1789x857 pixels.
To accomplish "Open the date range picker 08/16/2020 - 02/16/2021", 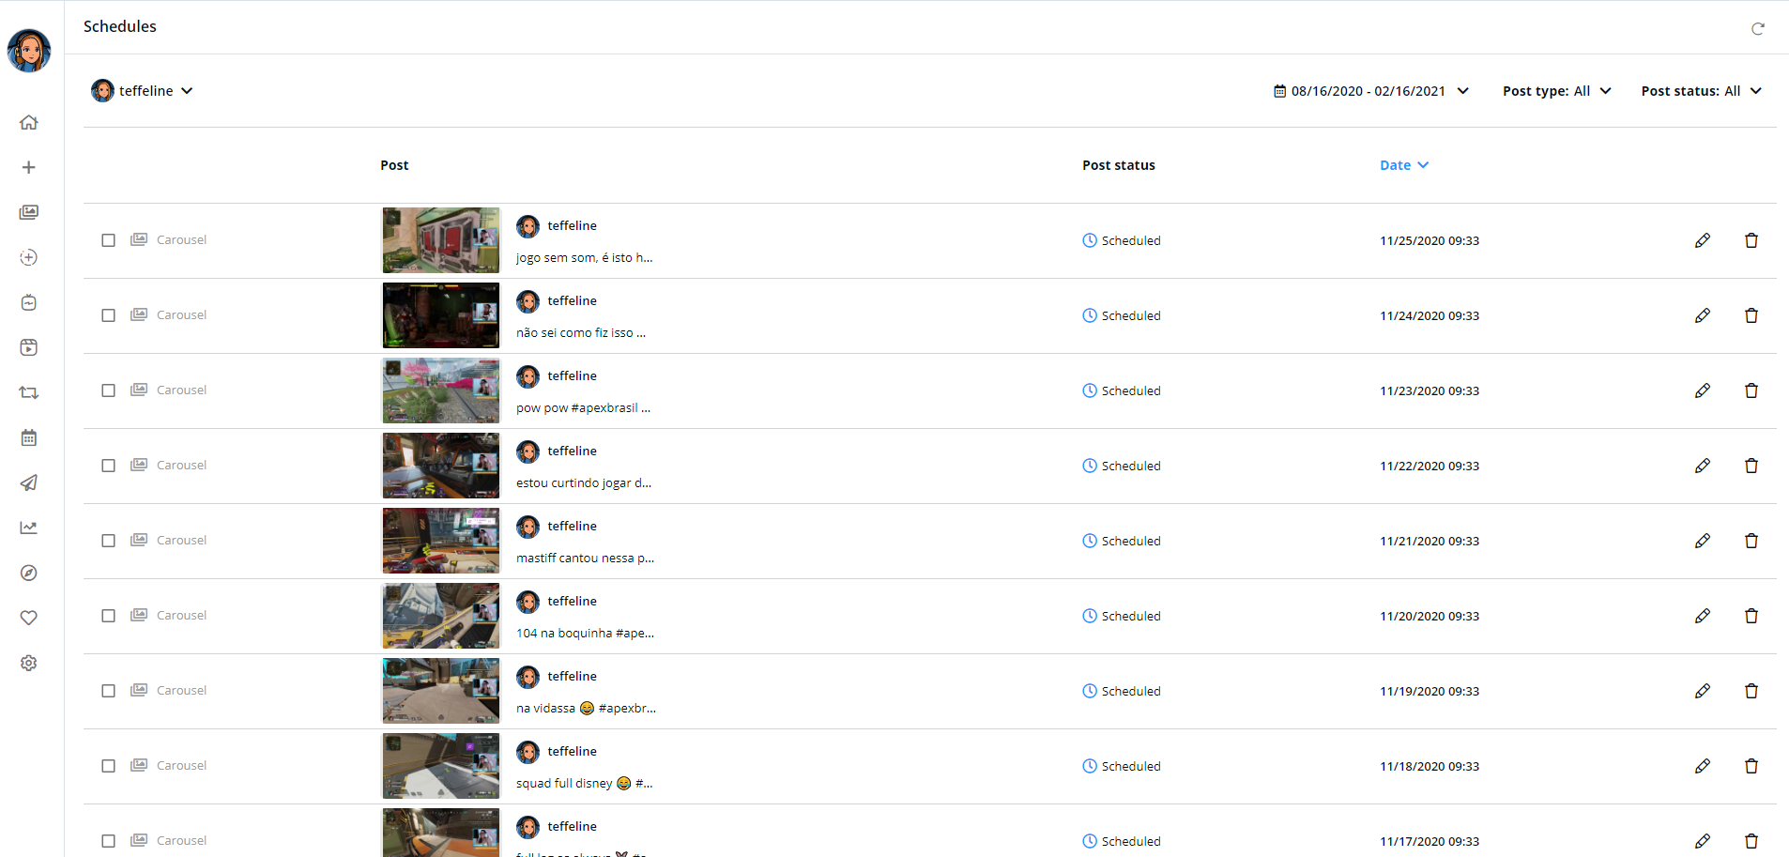I will [1370, 91].
